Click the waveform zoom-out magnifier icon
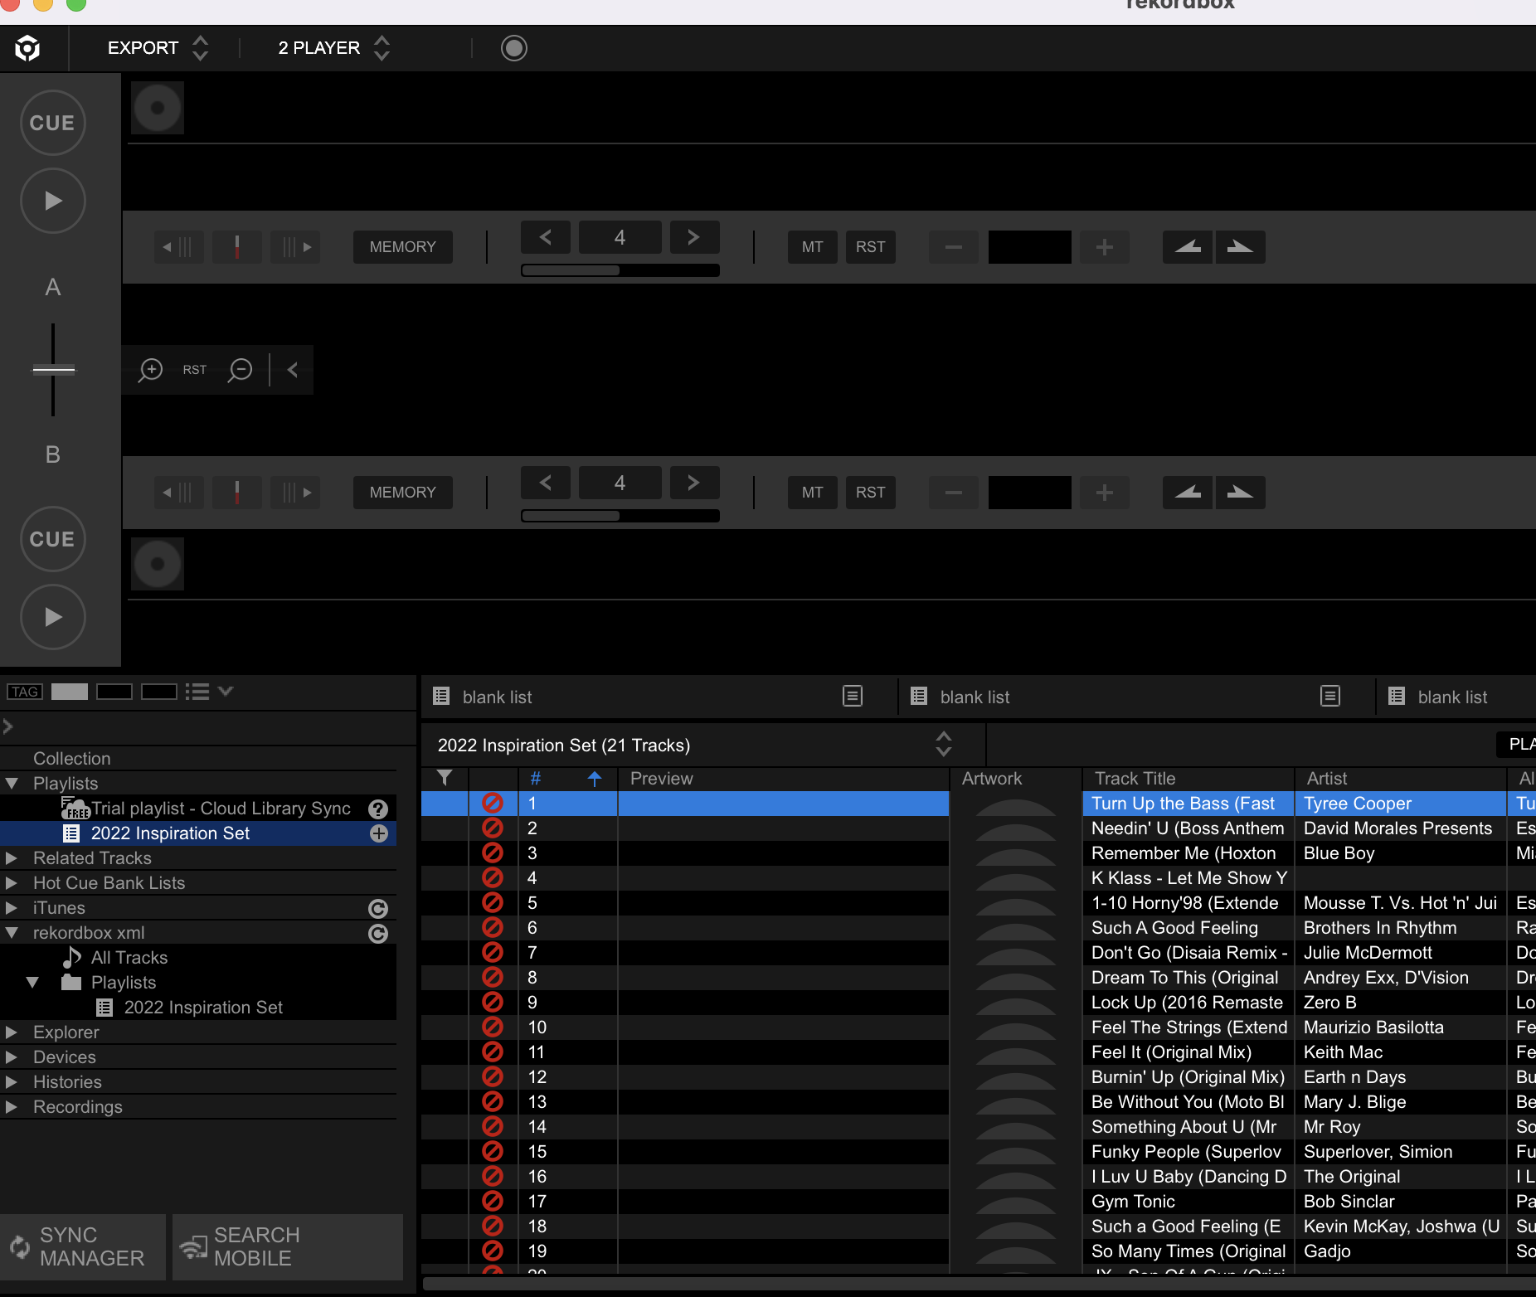1536x1297 pixels. (240, 370)
